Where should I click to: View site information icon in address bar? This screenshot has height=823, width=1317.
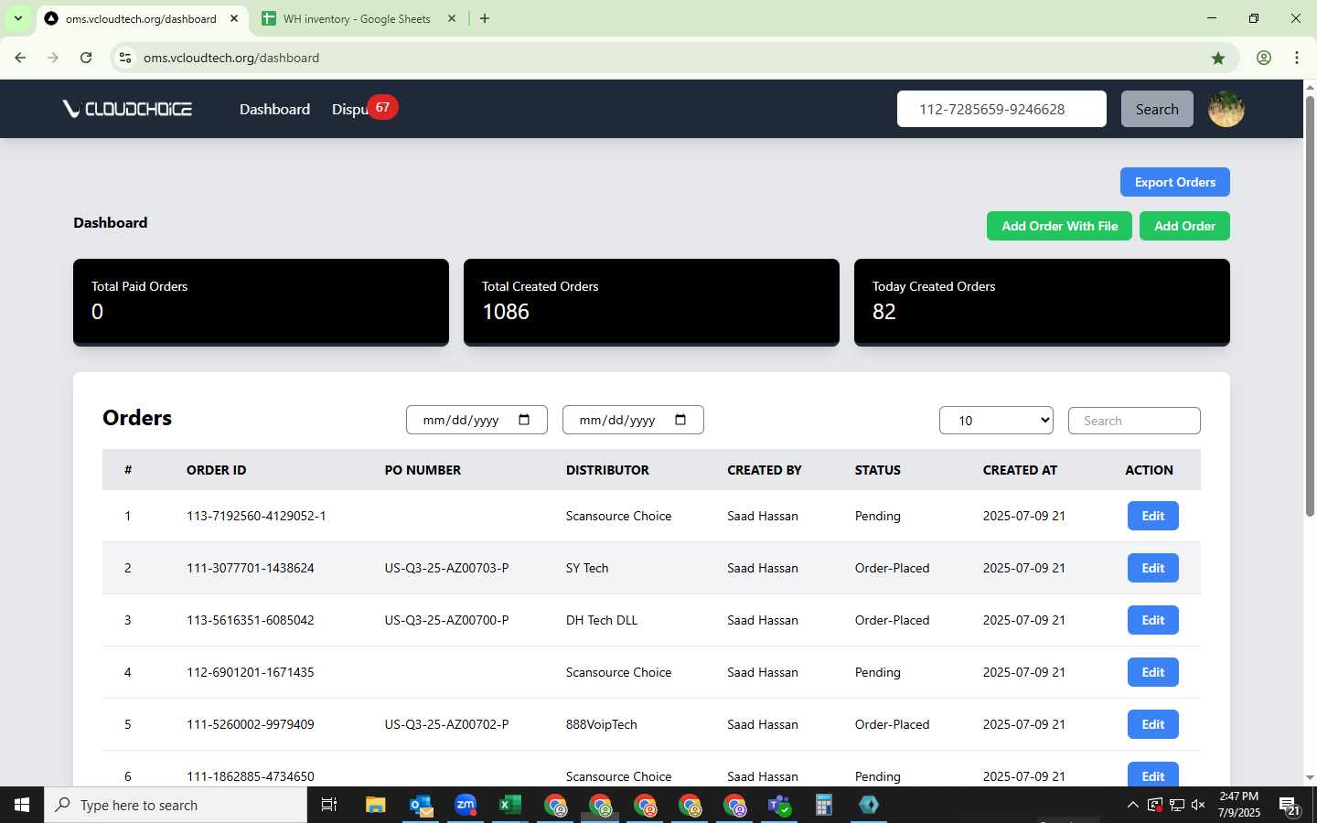(x=125, y=58)
